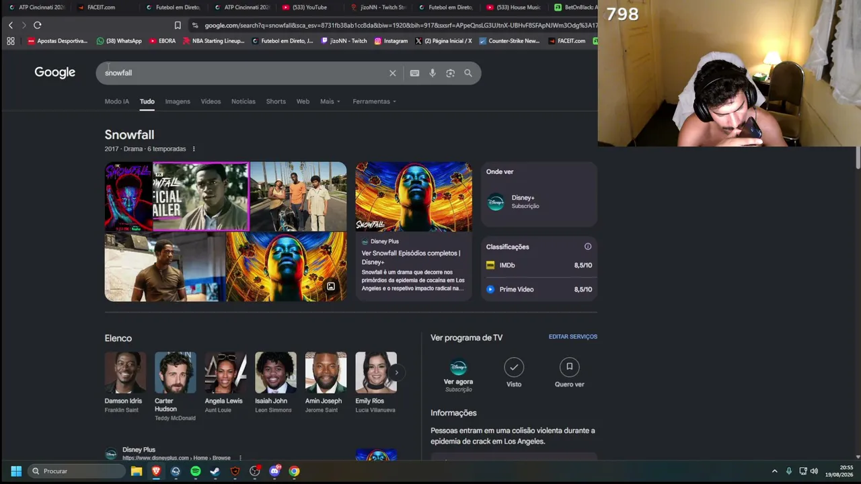
Task: Open Google Chrome from the taskbar
Action: (294, 471)
